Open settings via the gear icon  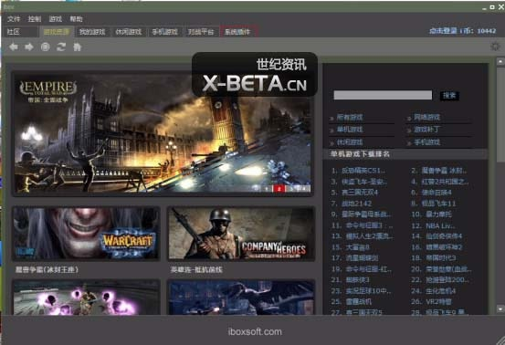click(495, 47)
